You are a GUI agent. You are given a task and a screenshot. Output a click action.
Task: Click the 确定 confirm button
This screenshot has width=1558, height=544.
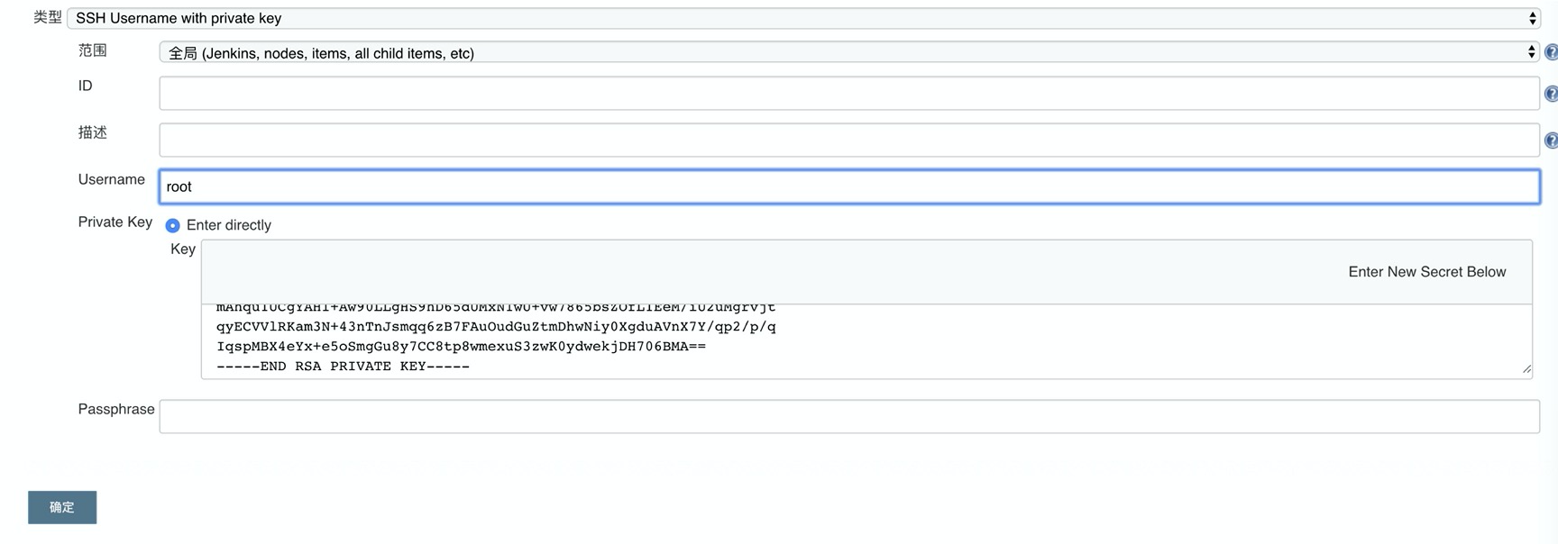[x=62, y=507]
